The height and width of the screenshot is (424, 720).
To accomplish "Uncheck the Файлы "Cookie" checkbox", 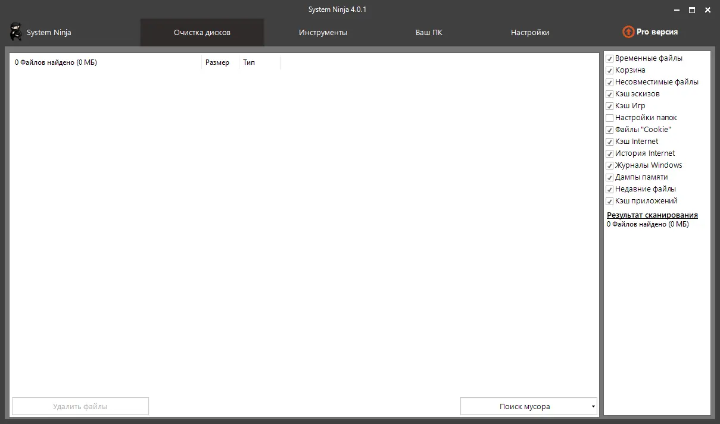I will point(610,130).
